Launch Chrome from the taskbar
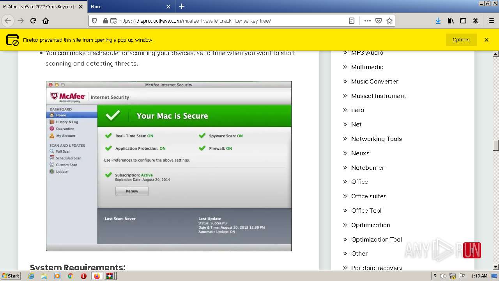 (x=70, y=276)
